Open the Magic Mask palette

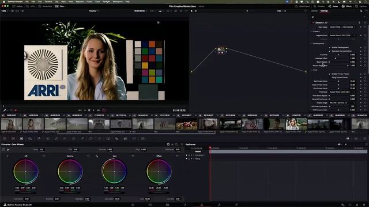(108, 139)
